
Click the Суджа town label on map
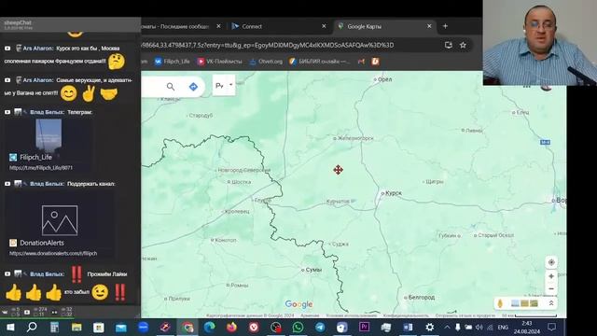340,245
